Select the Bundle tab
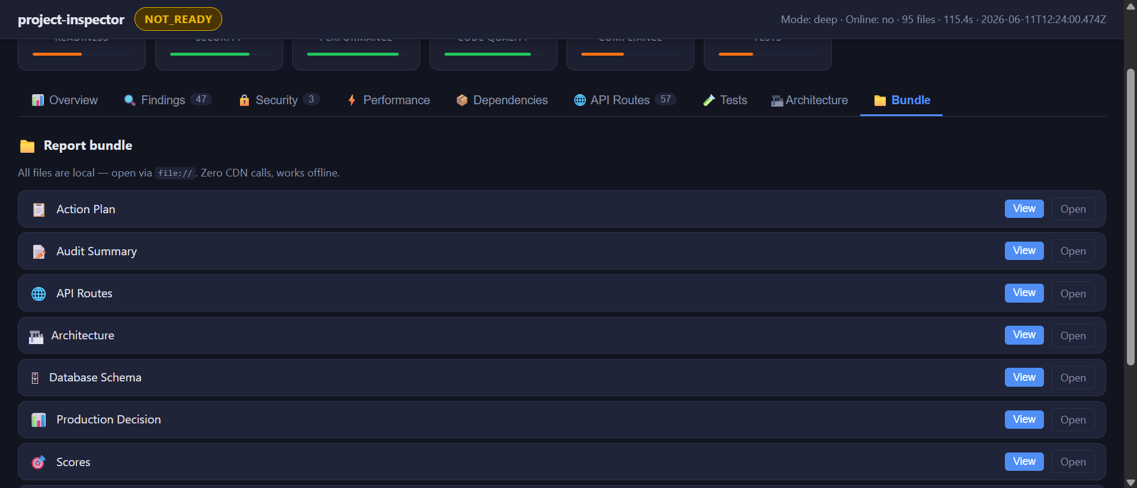 pyautogui.click(x=902, y=100)
